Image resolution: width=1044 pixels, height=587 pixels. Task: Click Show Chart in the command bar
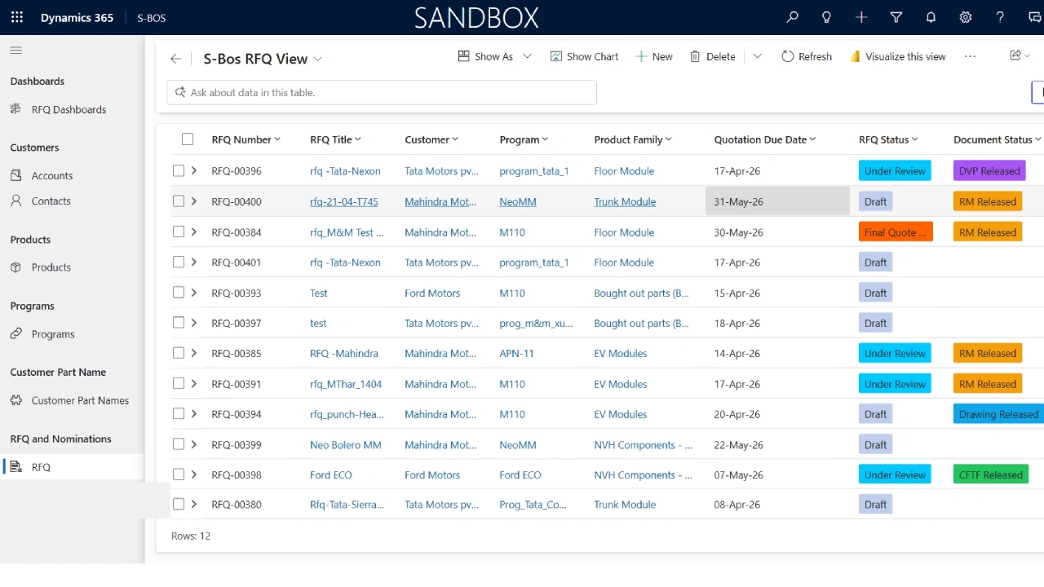tap(584, 56)
